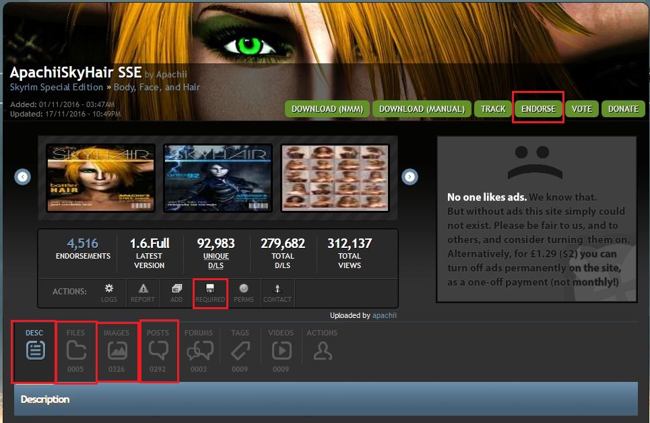Click the 'No one likes ads' notice
Viewport: 650px width, 423px height.
tap(537, 219)
